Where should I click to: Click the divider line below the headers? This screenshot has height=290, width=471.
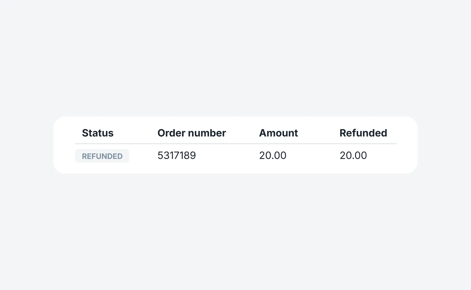click(x=235, y=144)
